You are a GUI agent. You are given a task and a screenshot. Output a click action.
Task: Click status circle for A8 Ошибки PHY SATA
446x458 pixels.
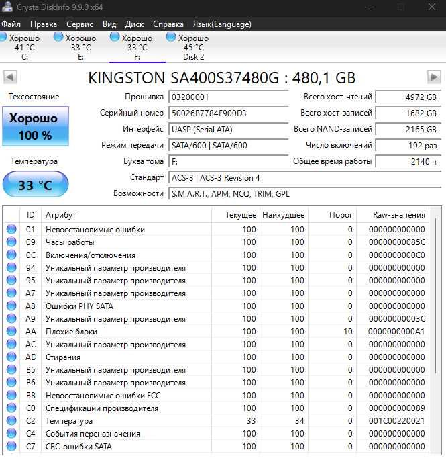click(x=11, y=306)
